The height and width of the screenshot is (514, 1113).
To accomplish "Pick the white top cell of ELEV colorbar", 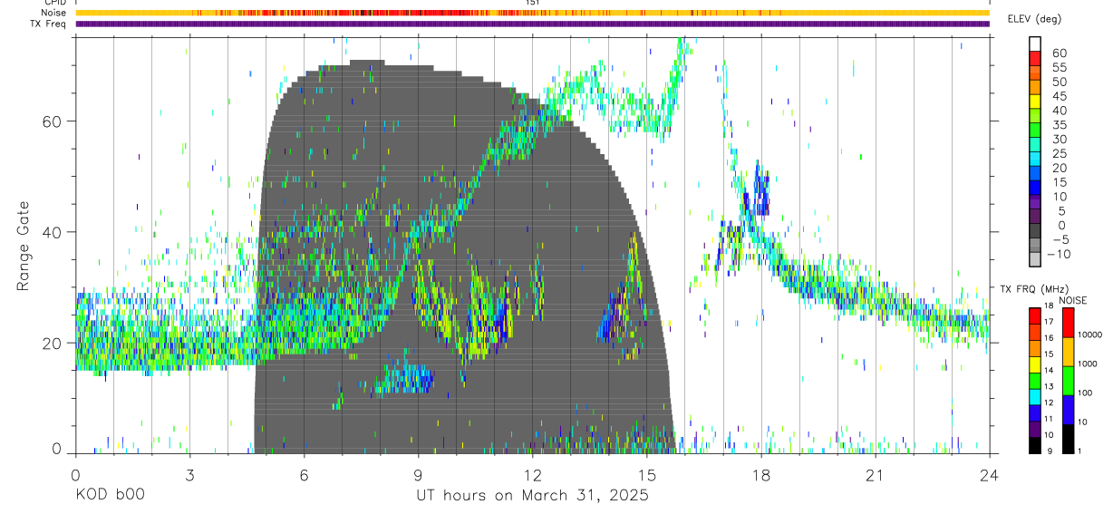I will (1035, 44).
